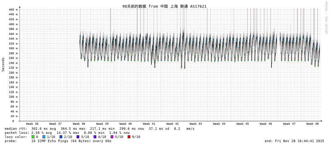Click the Week 45 x-axis label

click(x=243, y=124)
